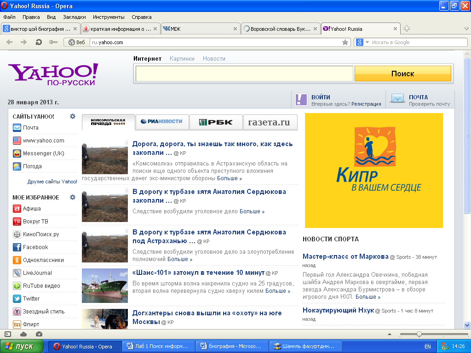Adjust the page zoom slider in status bar

419,334
